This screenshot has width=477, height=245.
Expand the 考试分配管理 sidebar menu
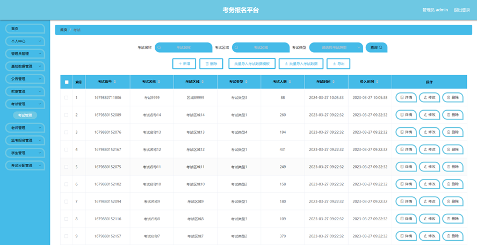25,165
